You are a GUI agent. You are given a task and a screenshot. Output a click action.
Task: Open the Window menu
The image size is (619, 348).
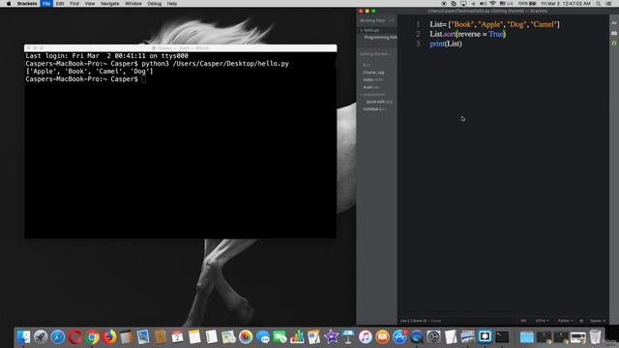click(x=133, y=4)
